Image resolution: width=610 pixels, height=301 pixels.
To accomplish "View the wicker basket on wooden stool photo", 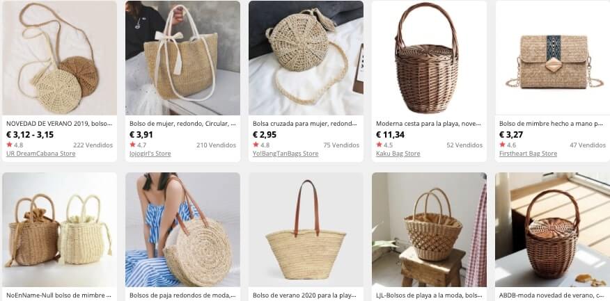I will coord(429,229).
